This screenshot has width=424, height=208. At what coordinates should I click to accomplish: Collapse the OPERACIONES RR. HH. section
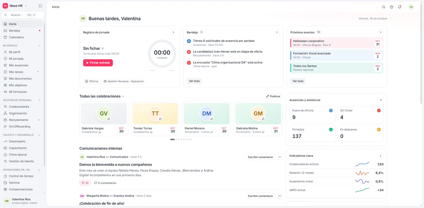39,170
